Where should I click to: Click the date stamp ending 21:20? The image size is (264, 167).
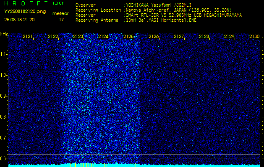coord(19,20)
